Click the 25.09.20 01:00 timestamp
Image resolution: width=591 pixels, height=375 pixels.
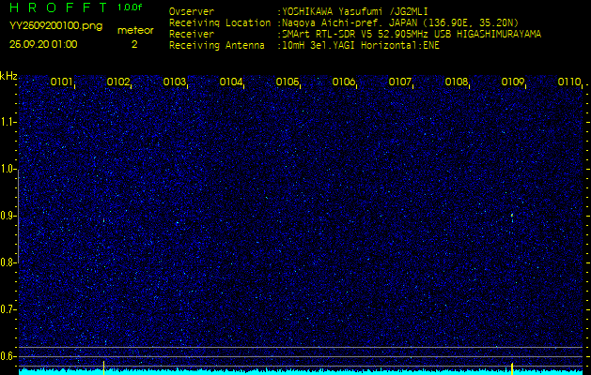click(43, 44)
